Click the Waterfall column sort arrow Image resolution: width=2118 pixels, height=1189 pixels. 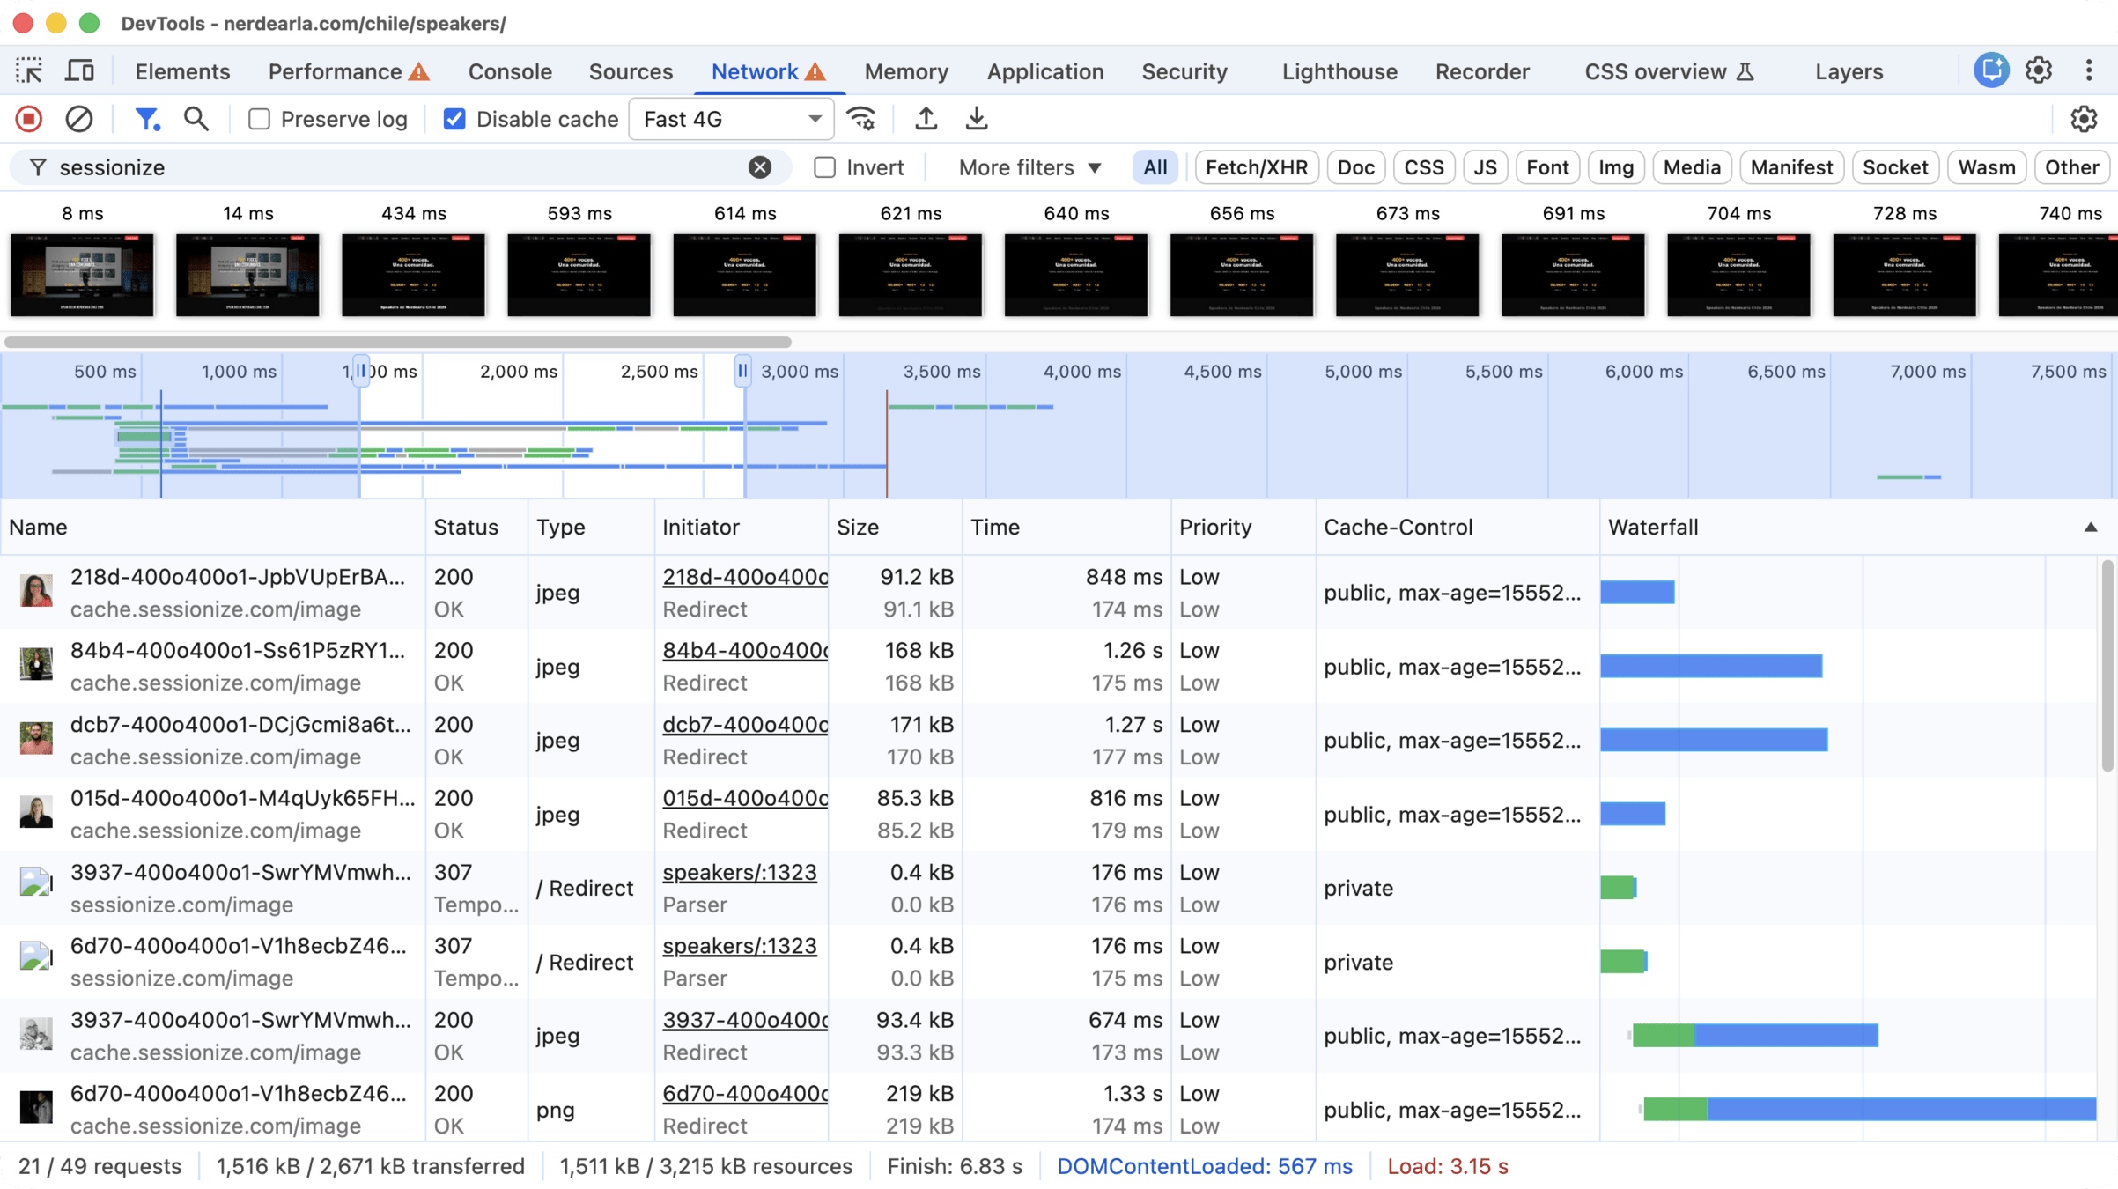2090,527
